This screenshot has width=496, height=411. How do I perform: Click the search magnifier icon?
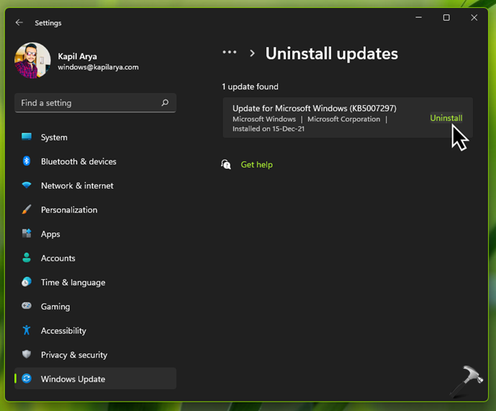point(165,103)
